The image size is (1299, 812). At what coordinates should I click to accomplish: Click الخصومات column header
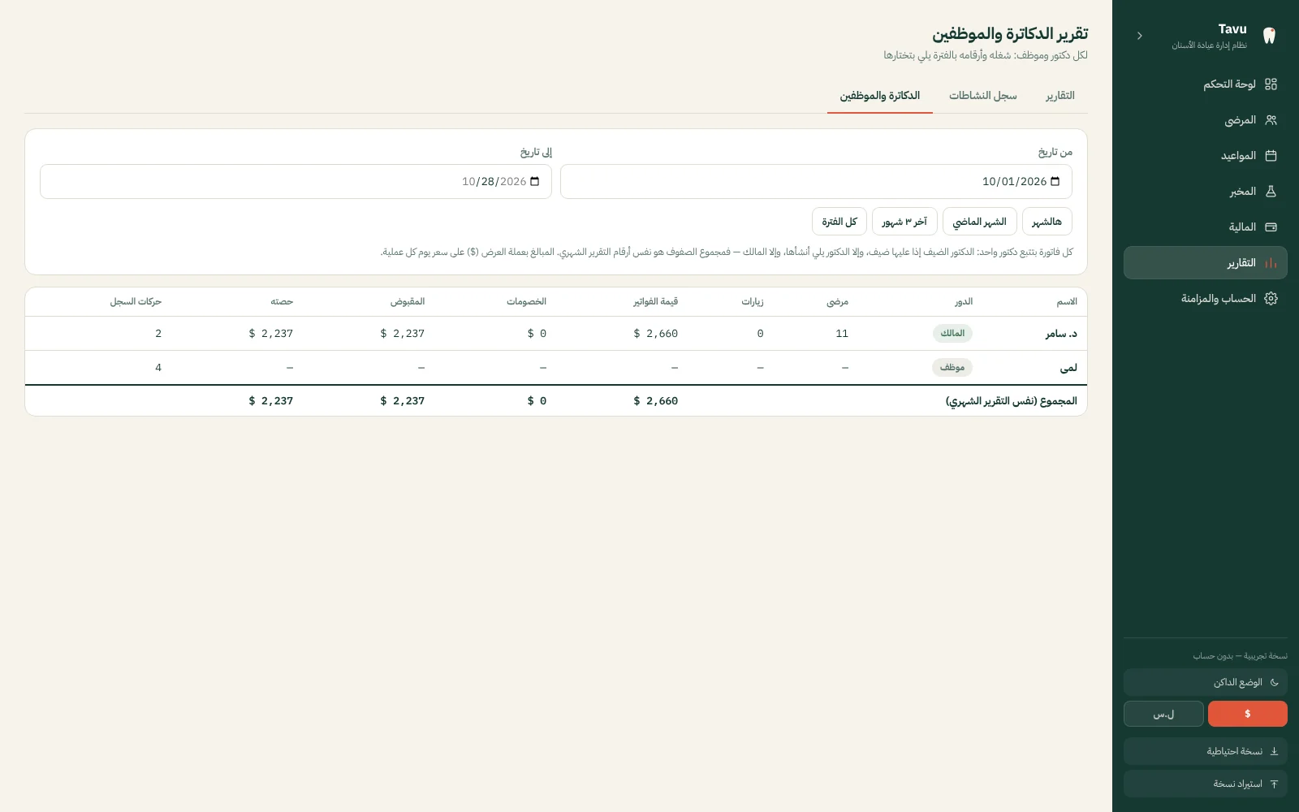tap(526, 302)
